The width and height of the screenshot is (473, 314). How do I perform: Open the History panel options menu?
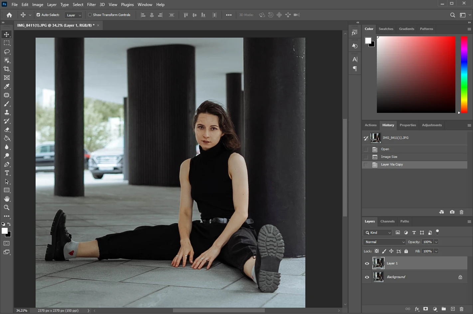click(x=469, y=125)
